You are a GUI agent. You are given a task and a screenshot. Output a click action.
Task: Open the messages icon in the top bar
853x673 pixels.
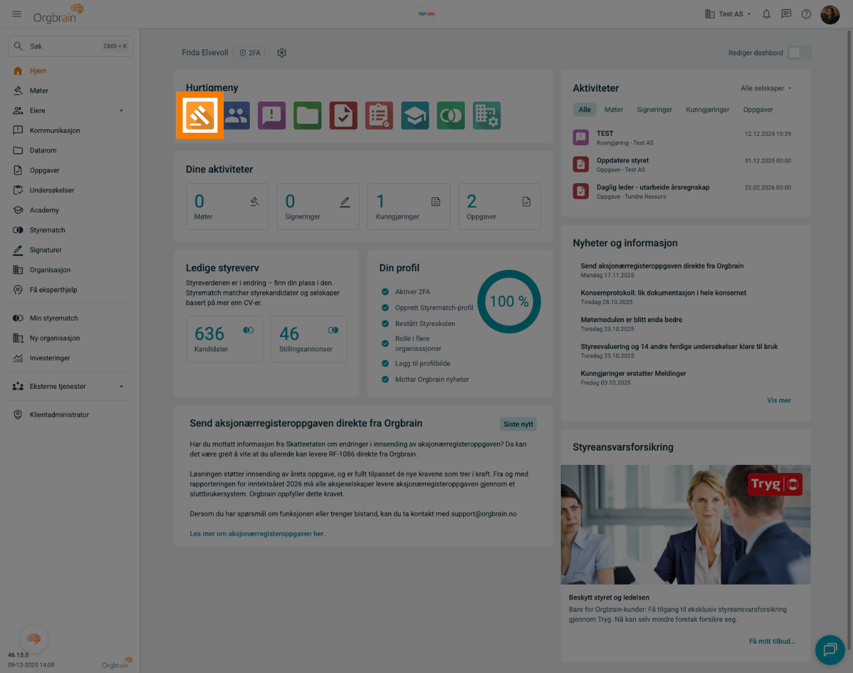(786, 14)
